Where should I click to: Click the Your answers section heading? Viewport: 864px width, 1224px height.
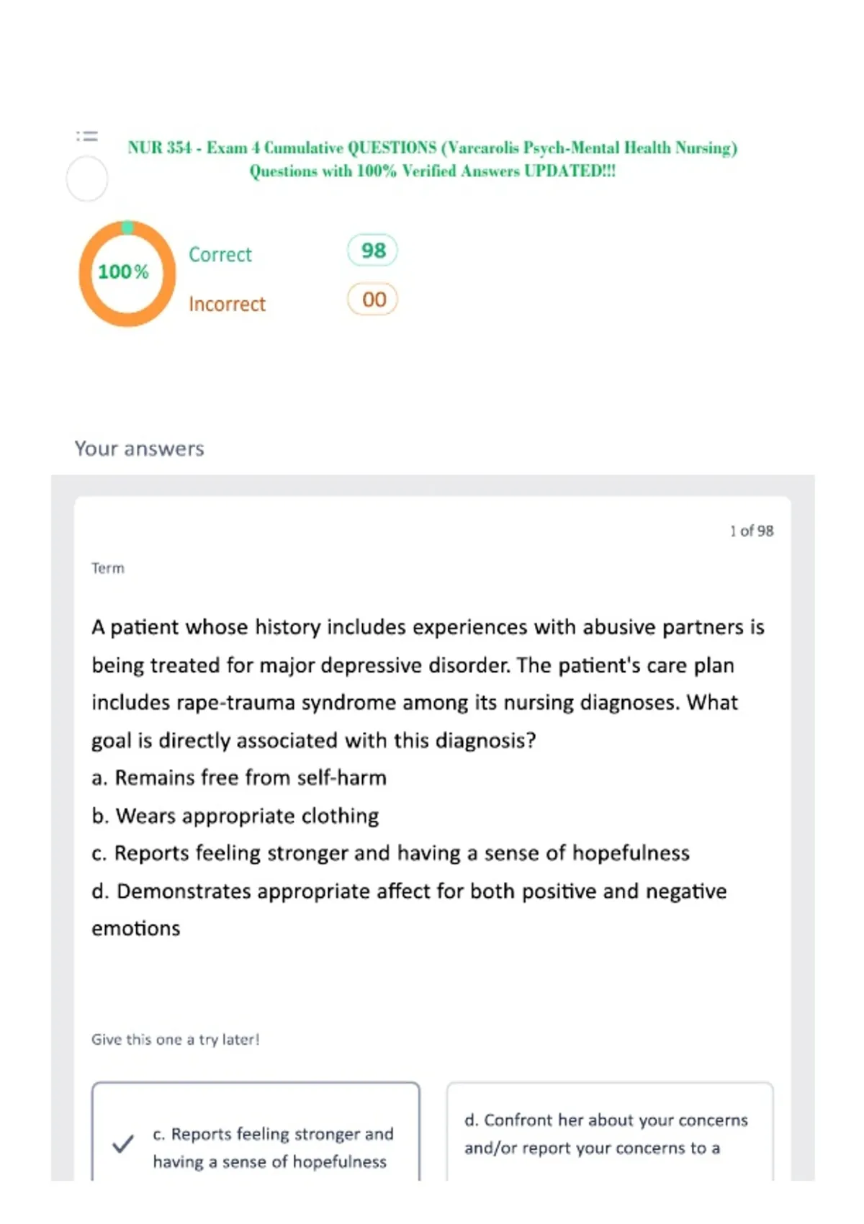coord(140,449)
